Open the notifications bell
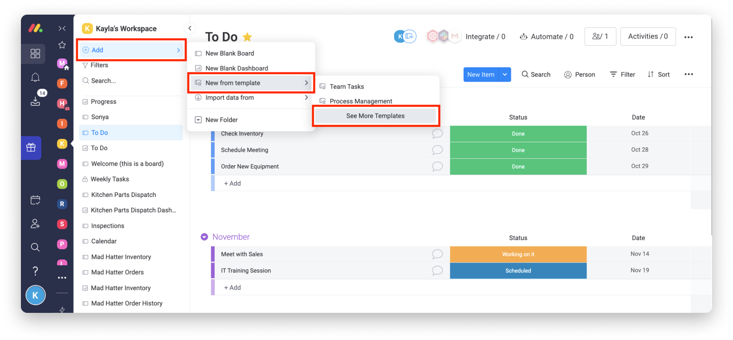 click(35, 77)
